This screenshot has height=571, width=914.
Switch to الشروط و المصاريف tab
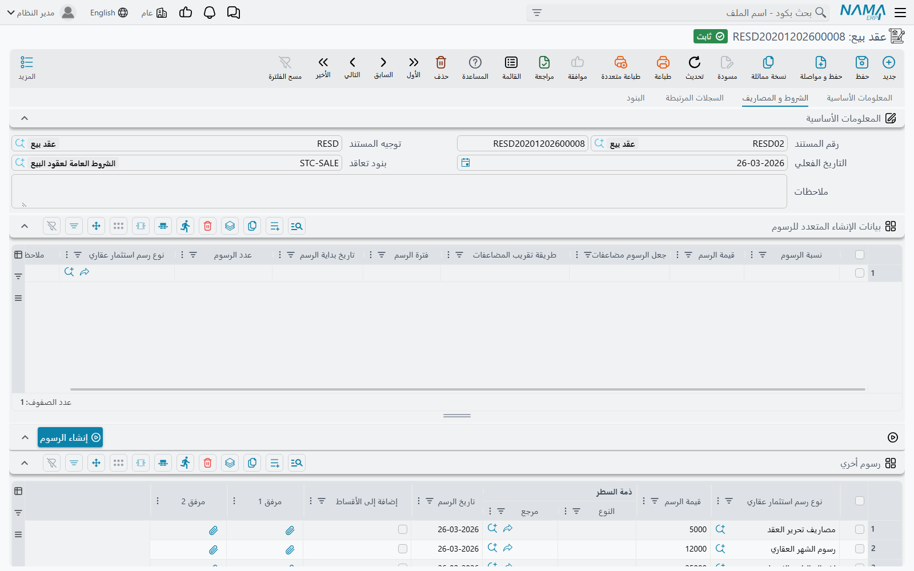coord(775,98)
